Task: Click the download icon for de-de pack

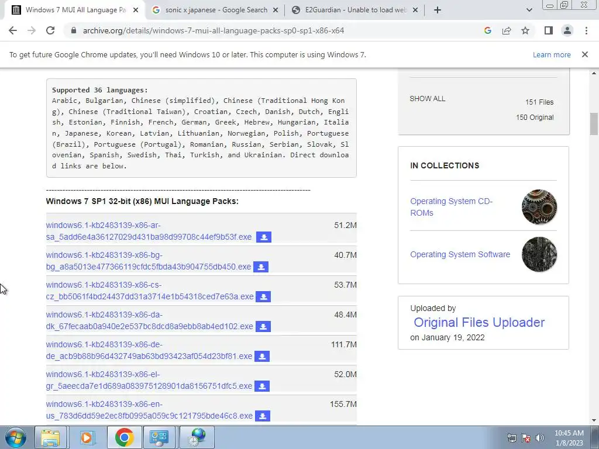Action: click(262, 356)
